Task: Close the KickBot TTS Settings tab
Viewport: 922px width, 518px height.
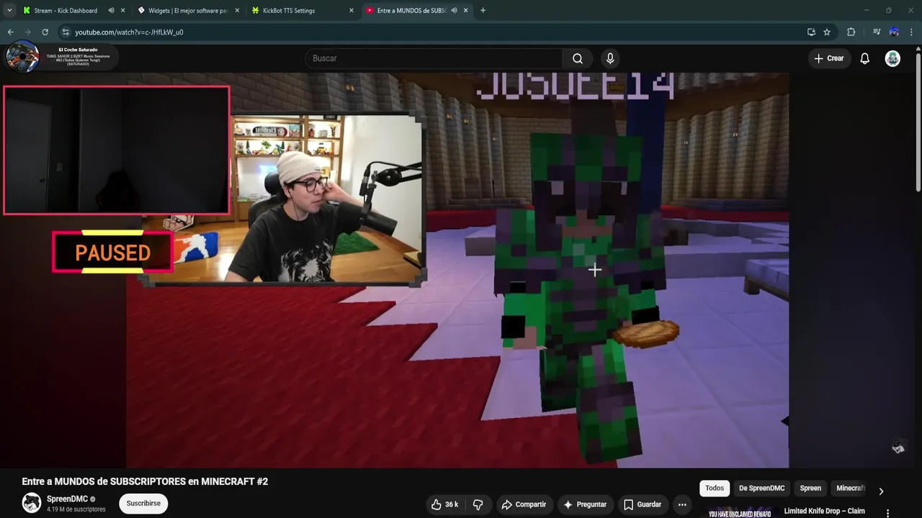Action: [x=352, y=10]
